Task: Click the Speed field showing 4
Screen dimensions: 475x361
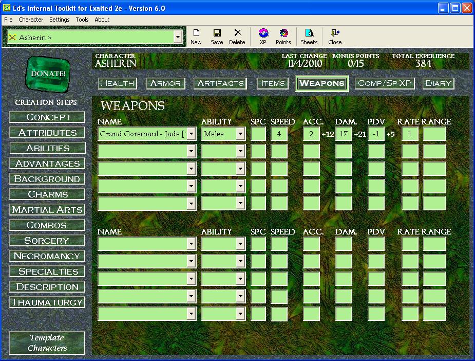Action: click(x=279, y=134)
